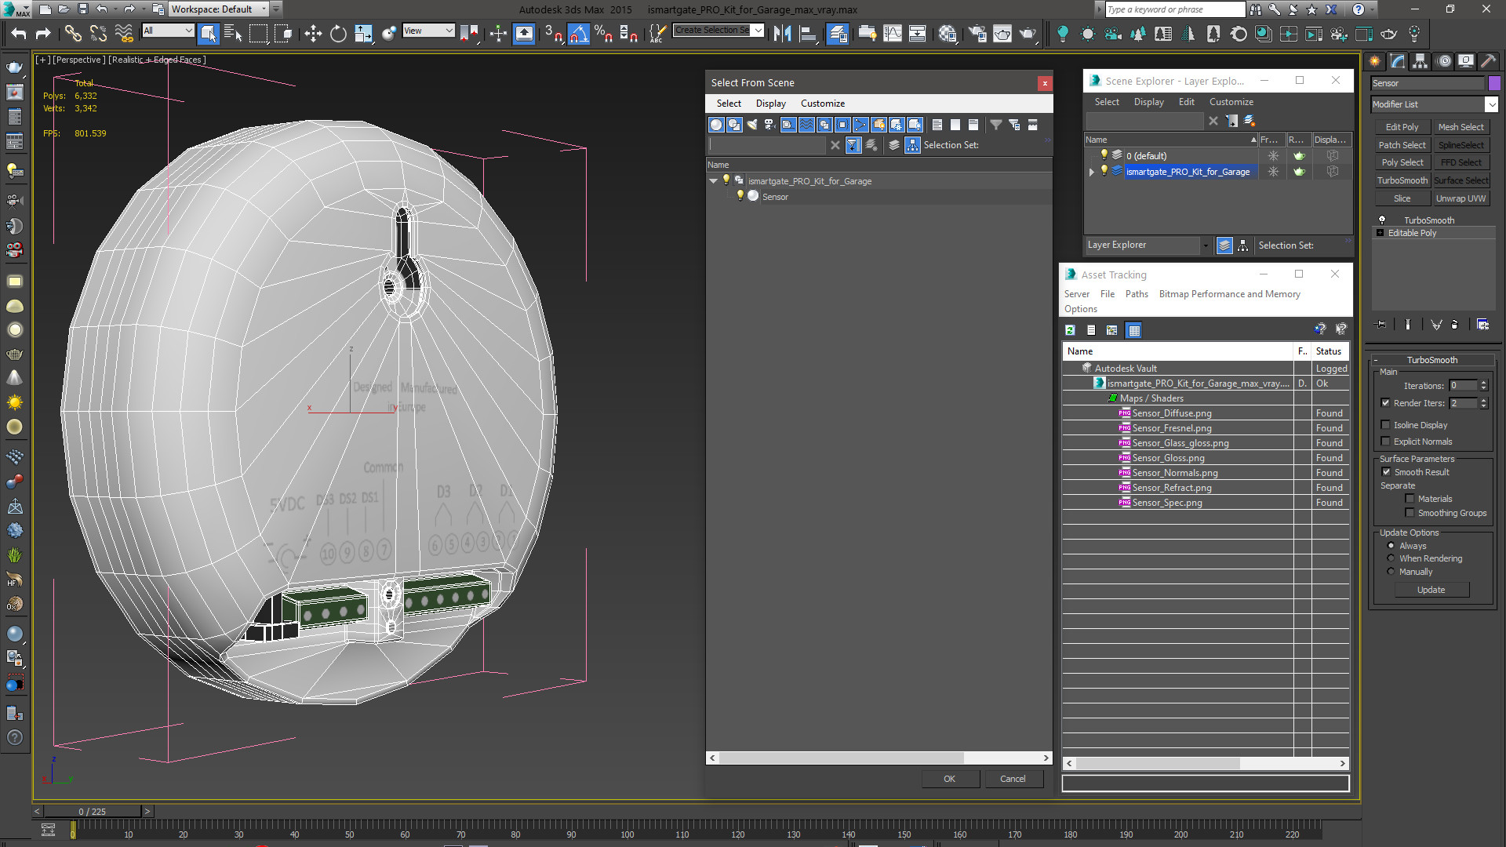Image resolution: width=1506 pixels, height=847 pixels.
Task: Open Customize menu in Select From Scene
Action: point(822,104)
